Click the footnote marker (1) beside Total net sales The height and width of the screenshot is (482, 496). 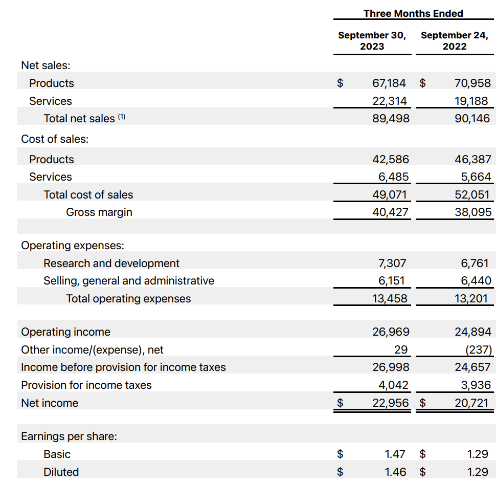[x=122, y=117]
